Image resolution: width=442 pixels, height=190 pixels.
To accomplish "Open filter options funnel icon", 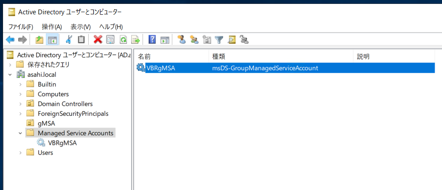I will pos(219,39).
